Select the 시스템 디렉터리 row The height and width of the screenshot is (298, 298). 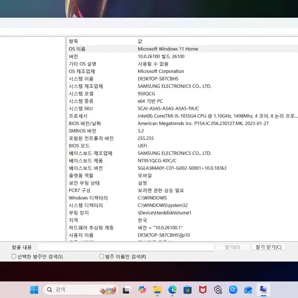pyautogui.click(x=182, y=205)
